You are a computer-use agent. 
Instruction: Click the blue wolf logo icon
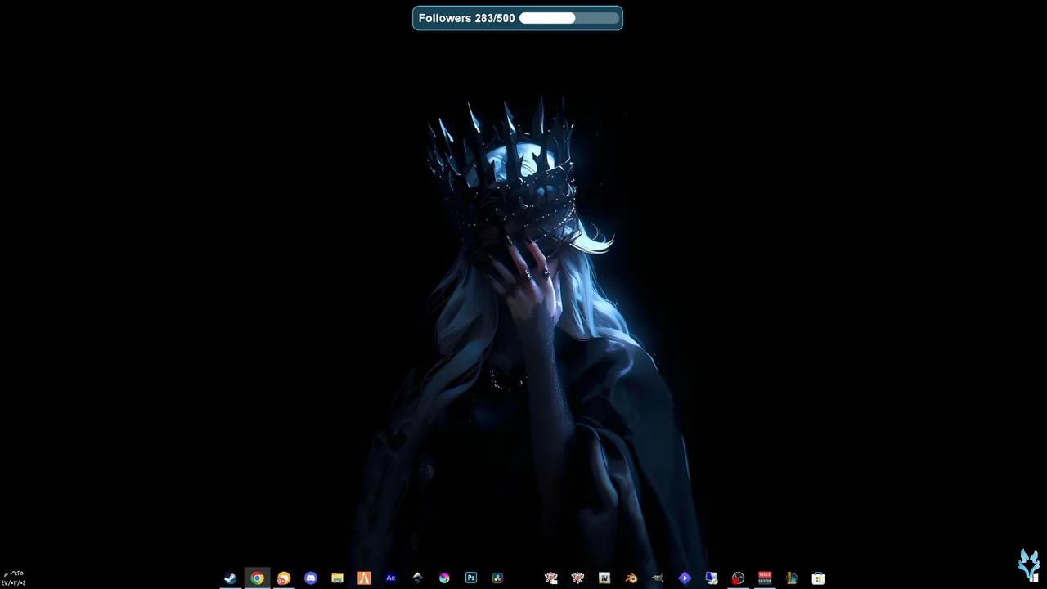(x=1029, y=565)
